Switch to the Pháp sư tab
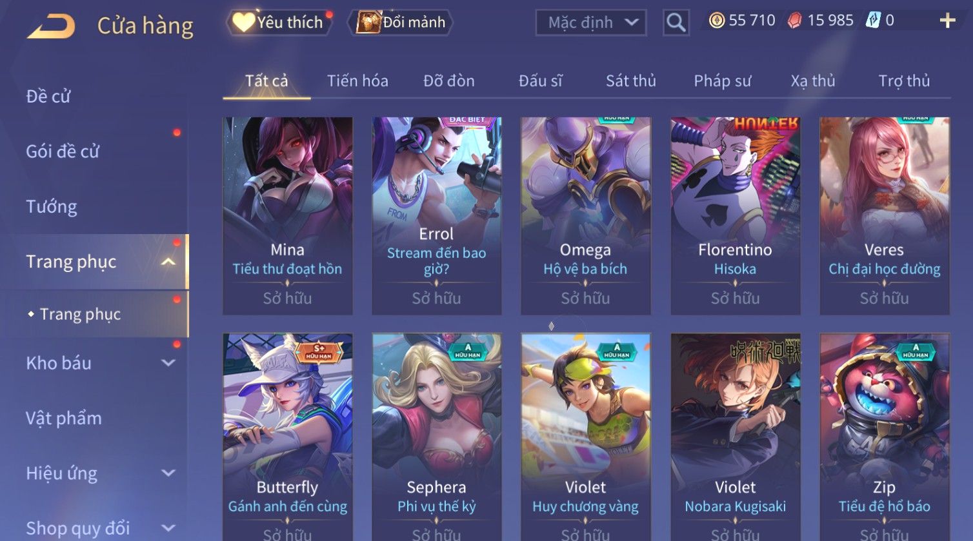This screenshot has width=973, height=541. click(723, 81)
